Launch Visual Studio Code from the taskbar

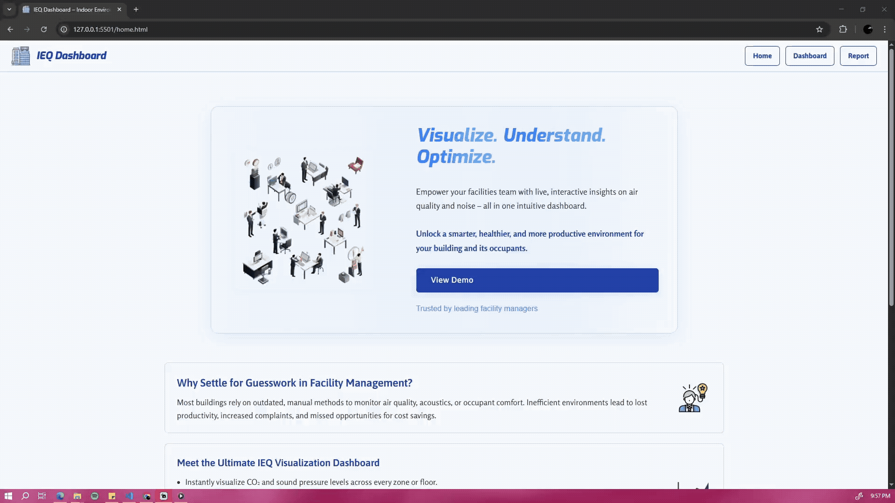click(129, 496)
